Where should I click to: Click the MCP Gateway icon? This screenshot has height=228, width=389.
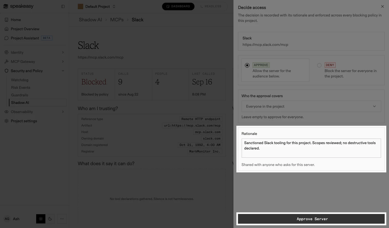click(x=6, y=62)
